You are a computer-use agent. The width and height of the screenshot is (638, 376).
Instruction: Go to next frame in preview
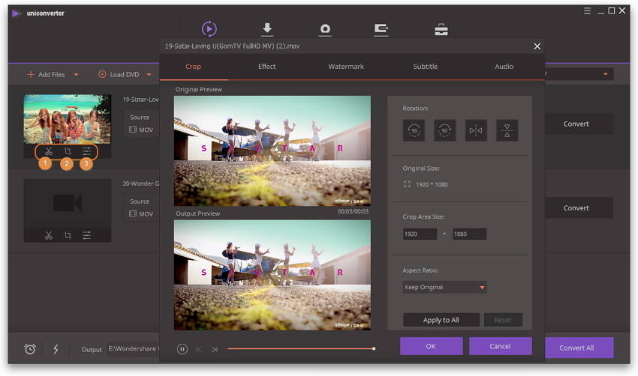click(215, 349)
